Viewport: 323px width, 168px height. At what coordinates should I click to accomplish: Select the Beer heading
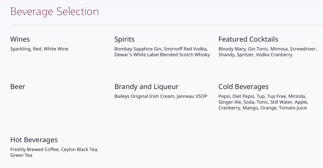(18, 87)
